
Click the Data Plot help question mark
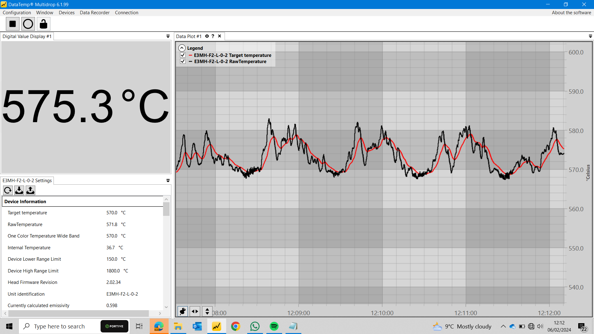(213, 36)
